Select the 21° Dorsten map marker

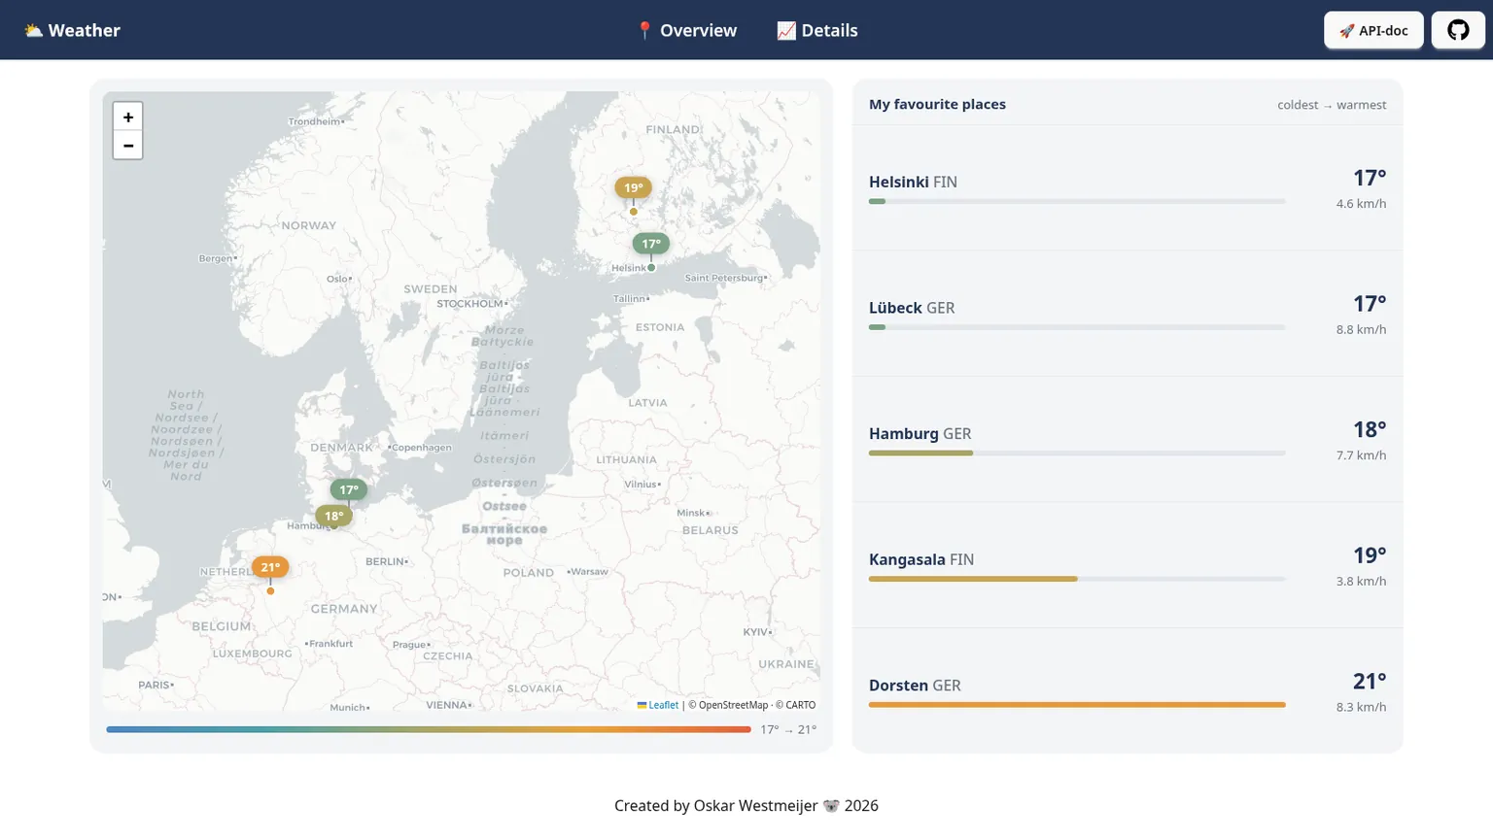tap(270, 567)
